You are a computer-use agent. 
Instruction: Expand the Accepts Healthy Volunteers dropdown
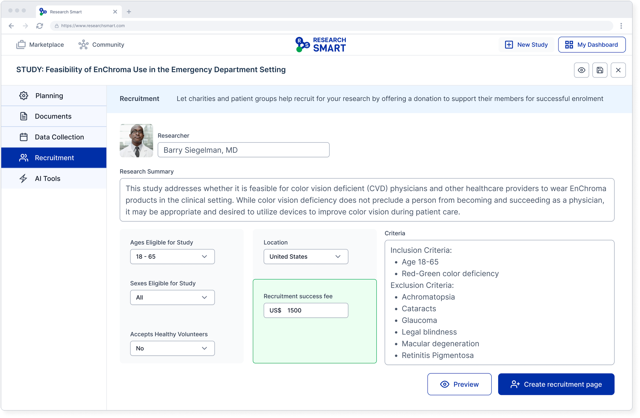[x=172, y=348]
